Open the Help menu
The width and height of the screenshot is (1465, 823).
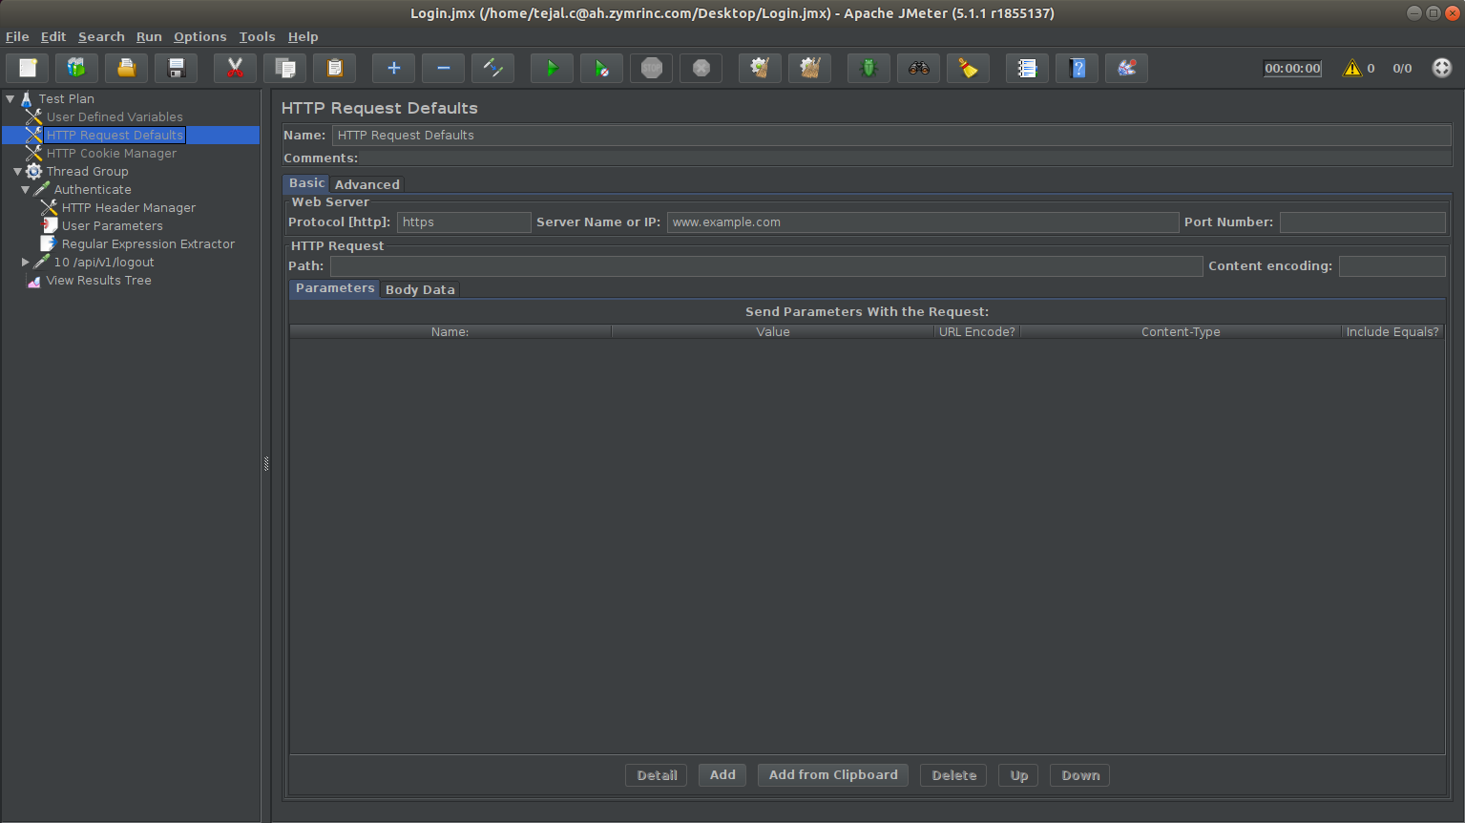(x=303, y=36)
